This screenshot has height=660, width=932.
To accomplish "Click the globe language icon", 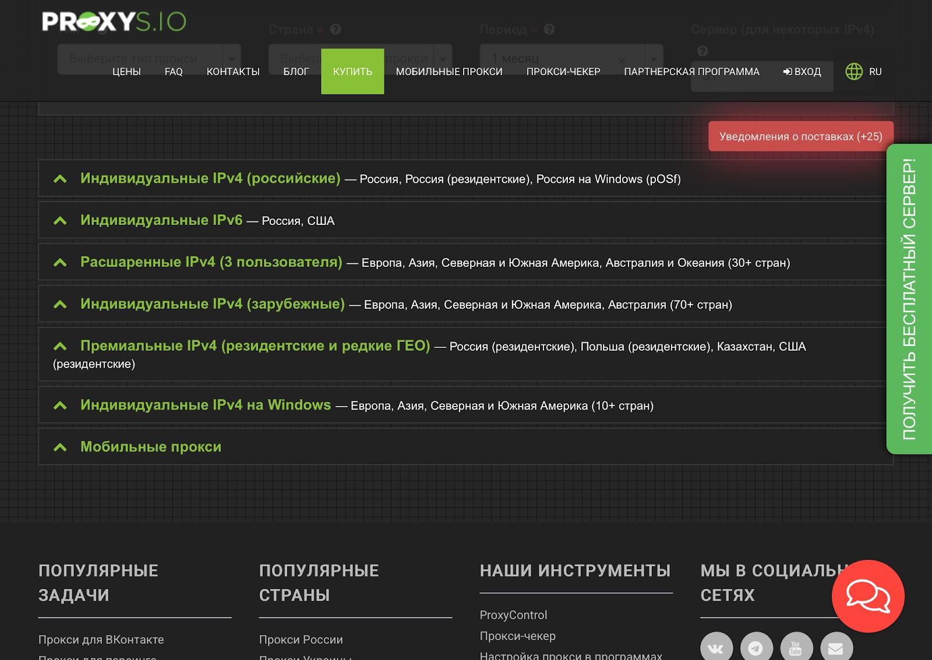I will [854, 72].
